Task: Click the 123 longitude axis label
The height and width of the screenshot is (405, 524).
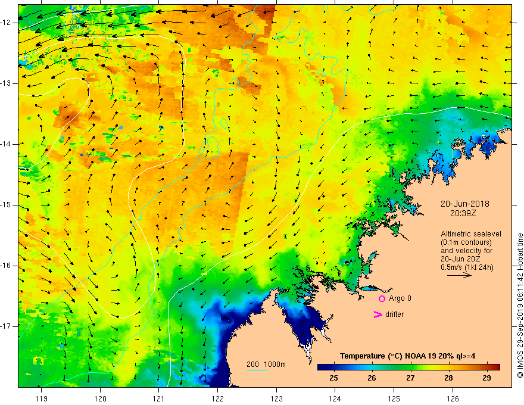Action: click(276, 398)
